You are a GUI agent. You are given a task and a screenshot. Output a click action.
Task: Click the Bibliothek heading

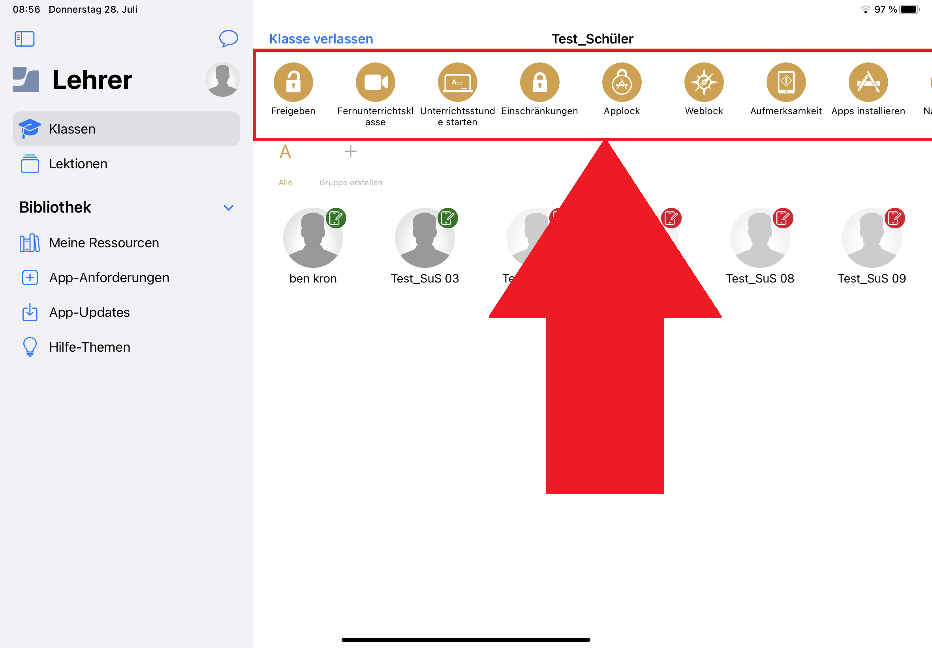[x=55, y=207]
